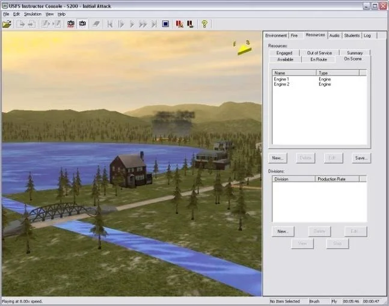Click the skip-to-start playback icon
Viewport: 389px width, 306px height.
point(110,24)
